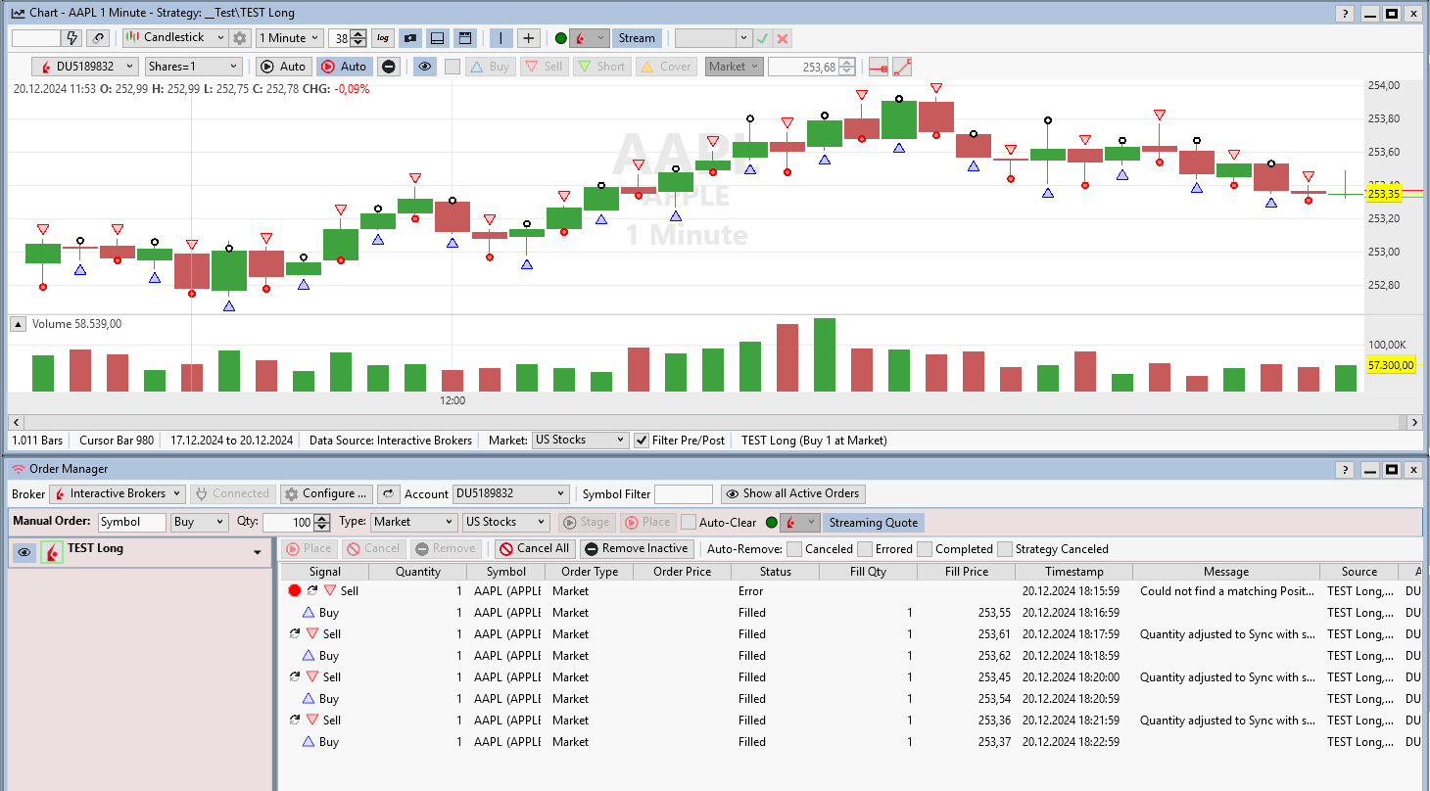Click the TEST Long strategy broker icon
The width and height of the screenshot is (1430, 791).
click(x=52, y=552)
